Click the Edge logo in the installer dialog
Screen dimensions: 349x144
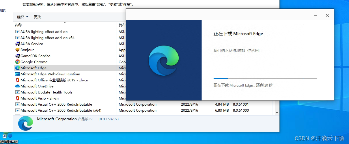164,60
